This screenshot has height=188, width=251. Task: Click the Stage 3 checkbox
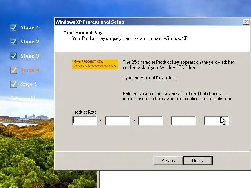pyautogui.click(x=14, y=56)
